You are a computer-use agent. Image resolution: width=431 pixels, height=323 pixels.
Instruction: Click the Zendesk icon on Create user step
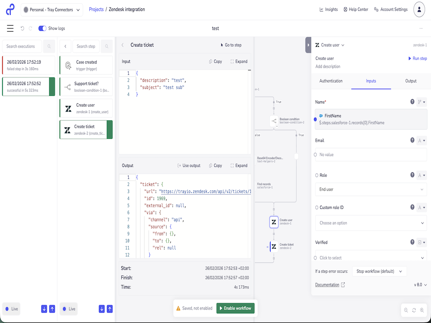68,108
